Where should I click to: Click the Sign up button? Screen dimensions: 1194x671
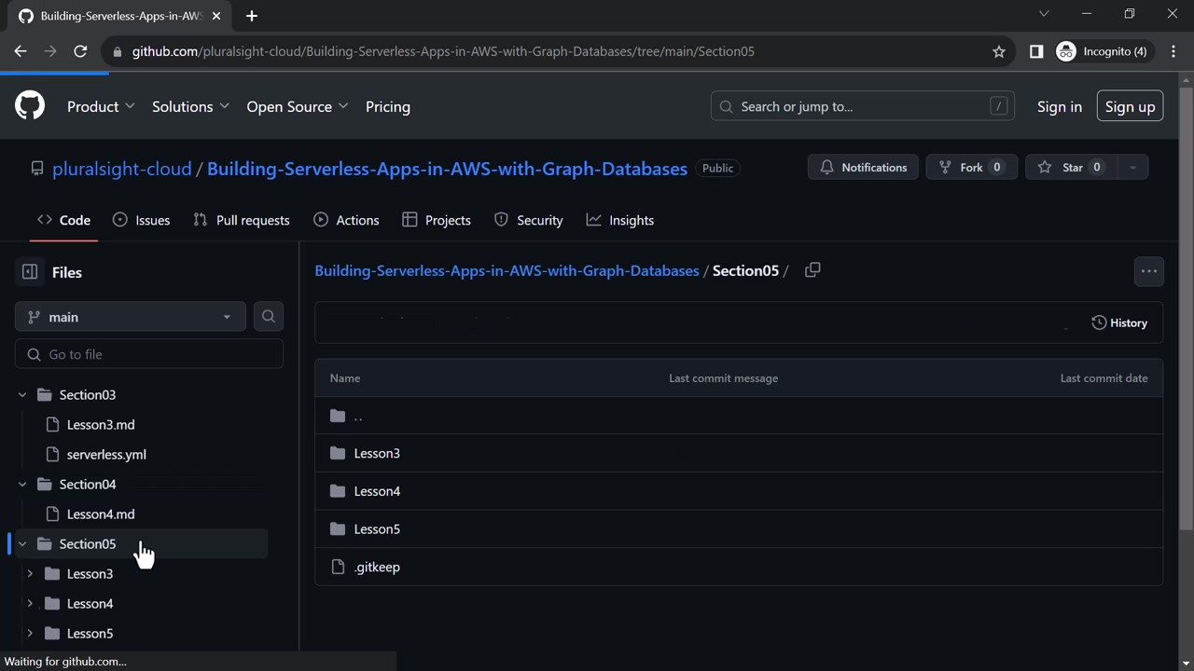tap(1130, 106)
